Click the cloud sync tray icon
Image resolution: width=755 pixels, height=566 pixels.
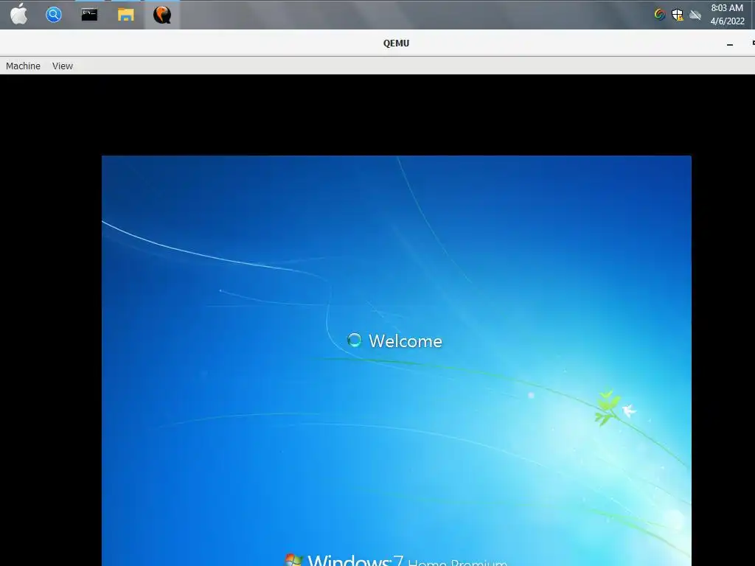tap(695, 15)
